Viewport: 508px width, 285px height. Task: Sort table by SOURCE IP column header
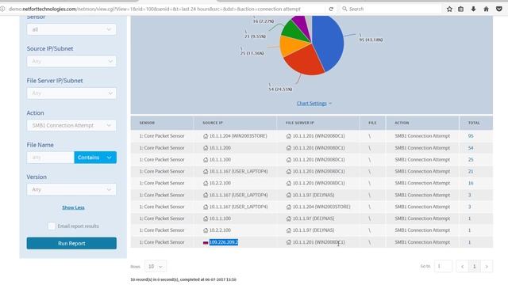pyautogui.click(x=213, y=123)
